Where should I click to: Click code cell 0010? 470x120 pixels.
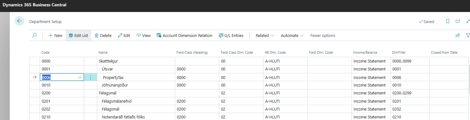click(x=62, y=85)
